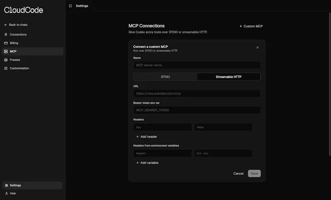
Task: Click the 'Give Codex extra tools' description text
Action: pos(168,32)
